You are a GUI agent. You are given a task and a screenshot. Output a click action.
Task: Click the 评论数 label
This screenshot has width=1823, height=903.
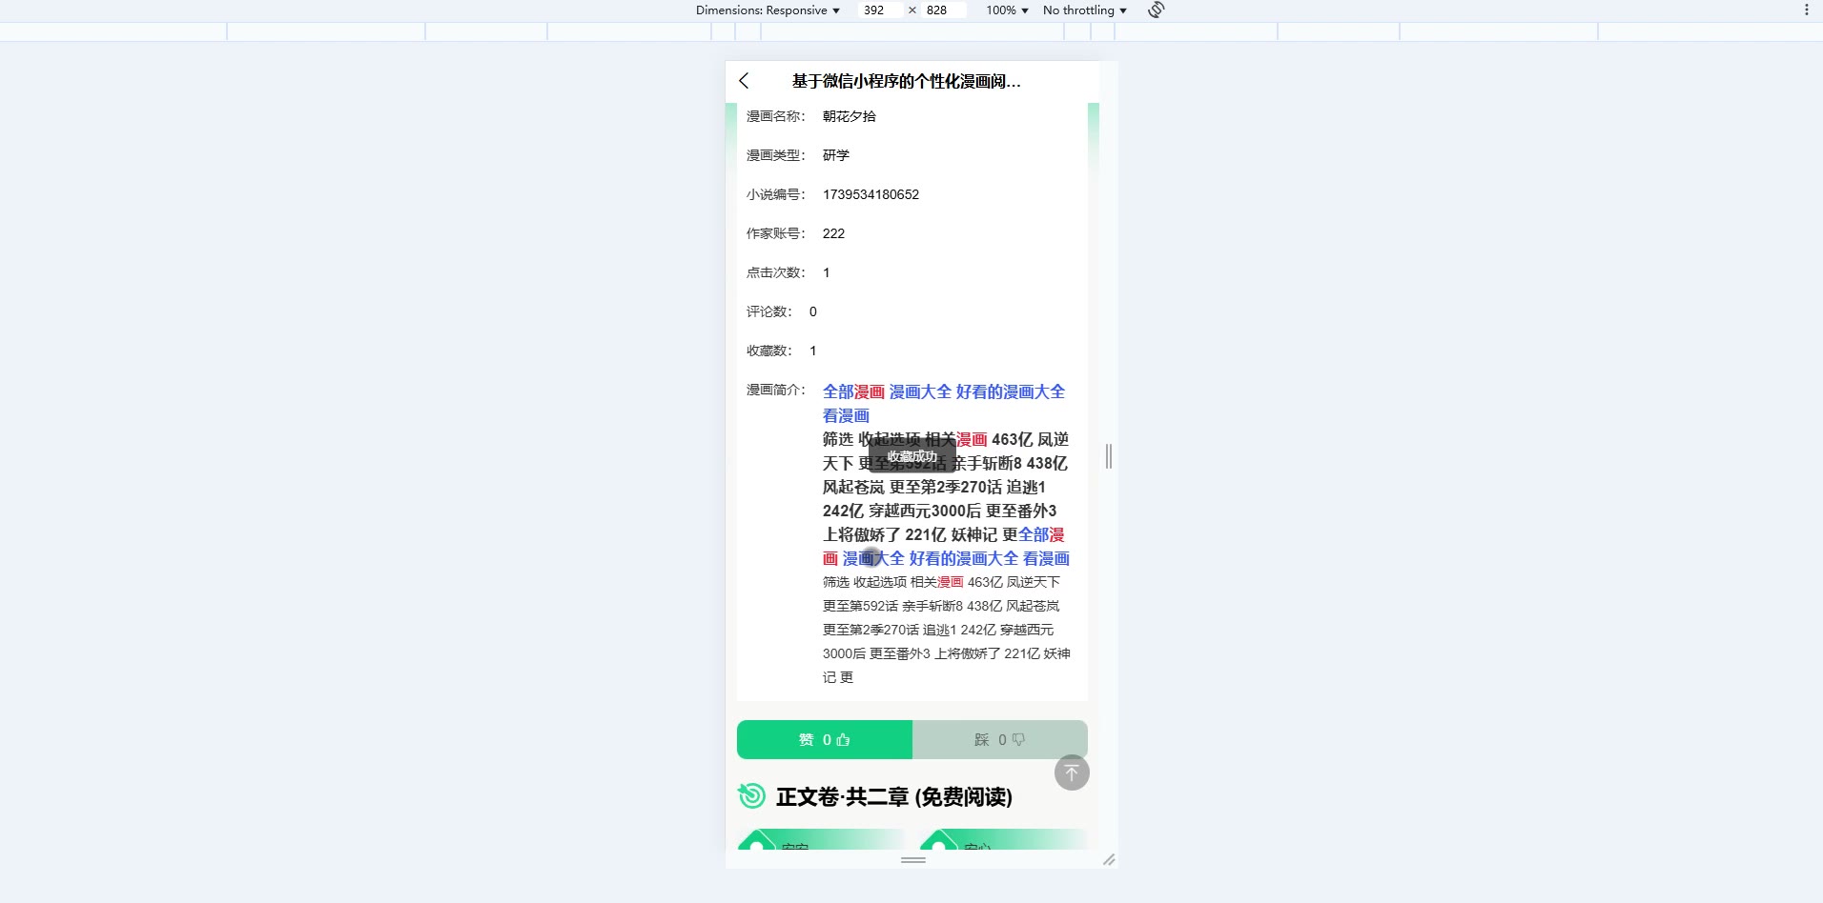click(x=768, y=311)
